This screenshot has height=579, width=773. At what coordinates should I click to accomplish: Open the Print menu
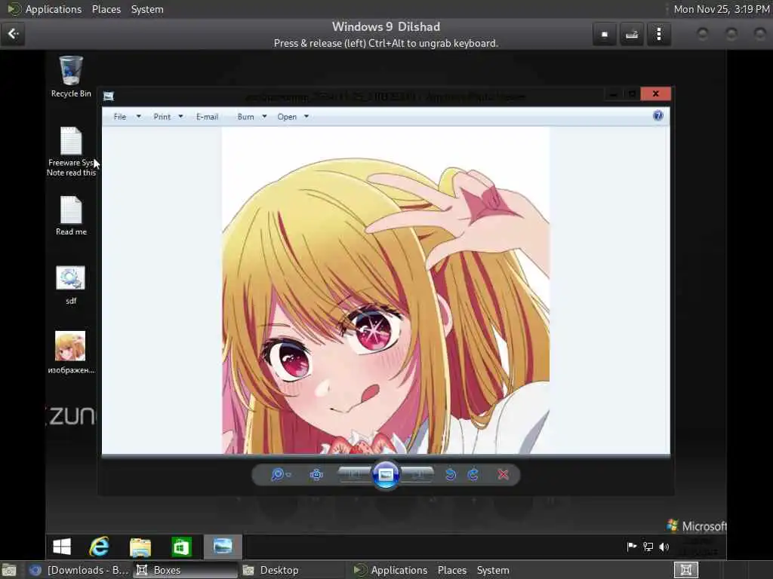[x=162, y=117]
